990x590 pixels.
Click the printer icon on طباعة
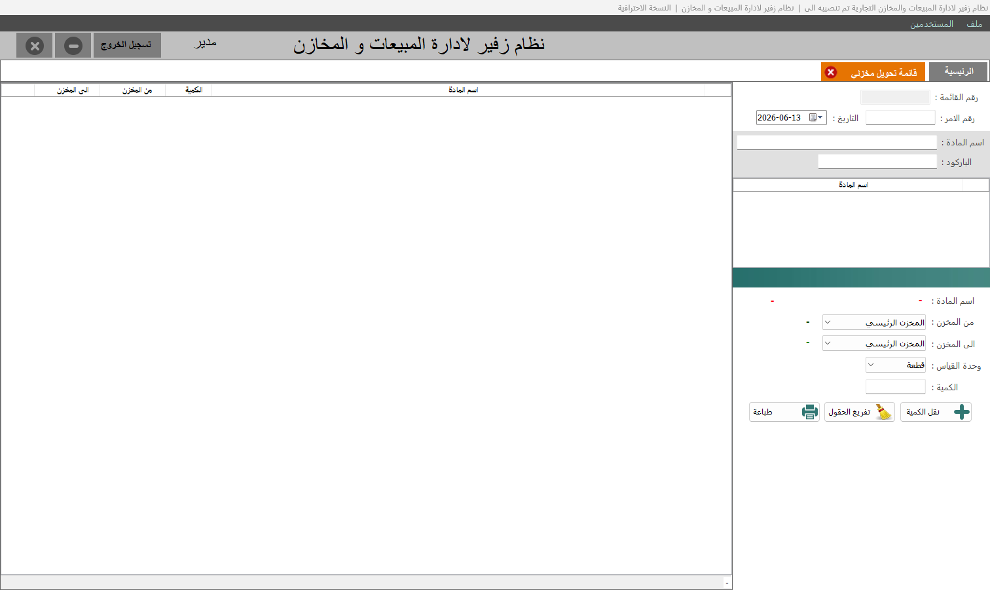(810, 412)
